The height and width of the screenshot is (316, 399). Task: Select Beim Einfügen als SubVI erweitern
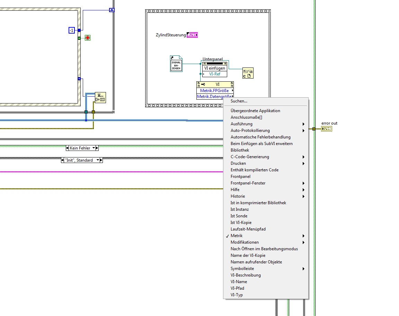tap(266, 144)
